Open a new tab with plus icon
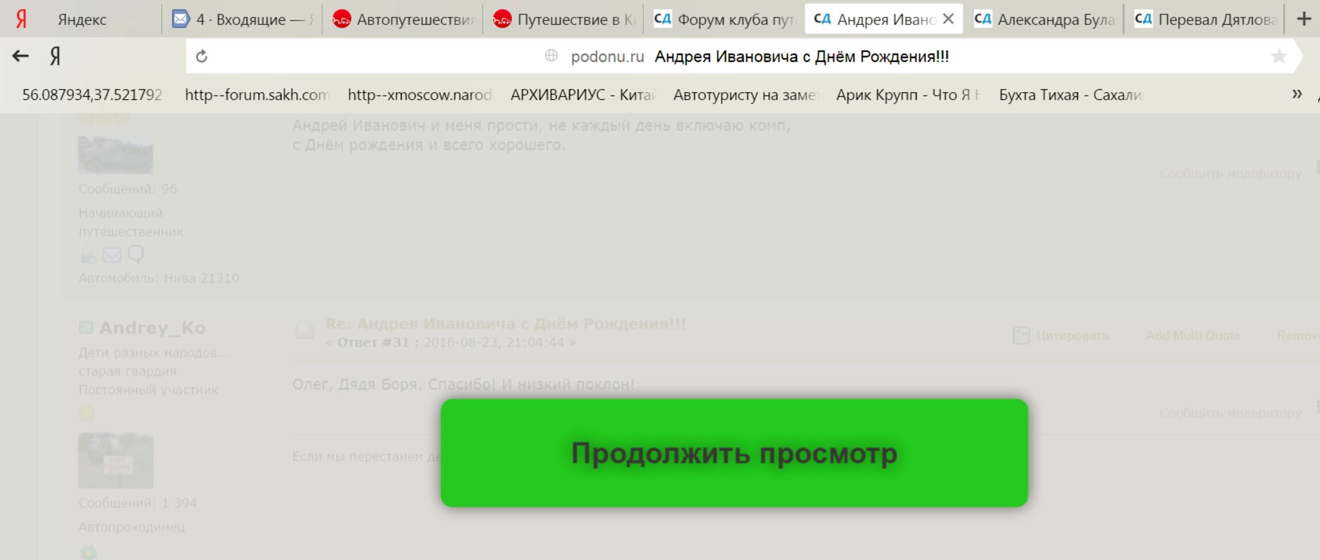The width and height of the screenshot is (1320, 560). [1304, 19]
